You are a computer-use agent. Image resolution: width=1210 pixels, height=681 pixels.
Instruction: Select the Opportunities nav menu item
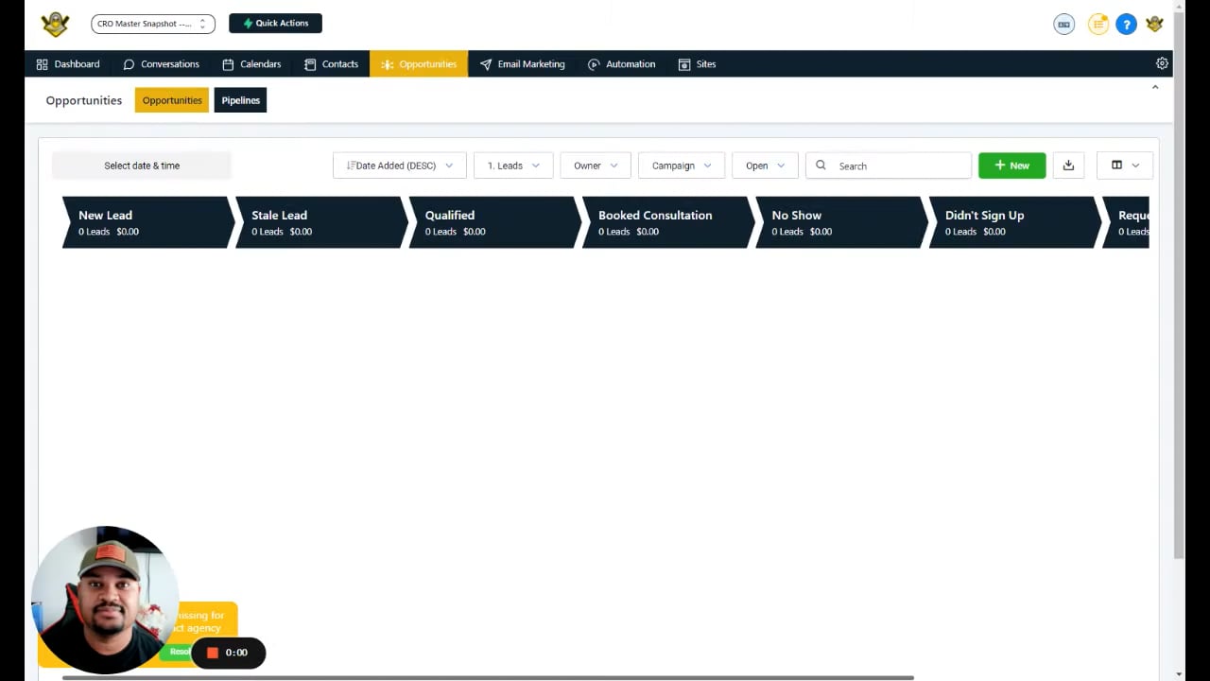(x=419, y=64)
